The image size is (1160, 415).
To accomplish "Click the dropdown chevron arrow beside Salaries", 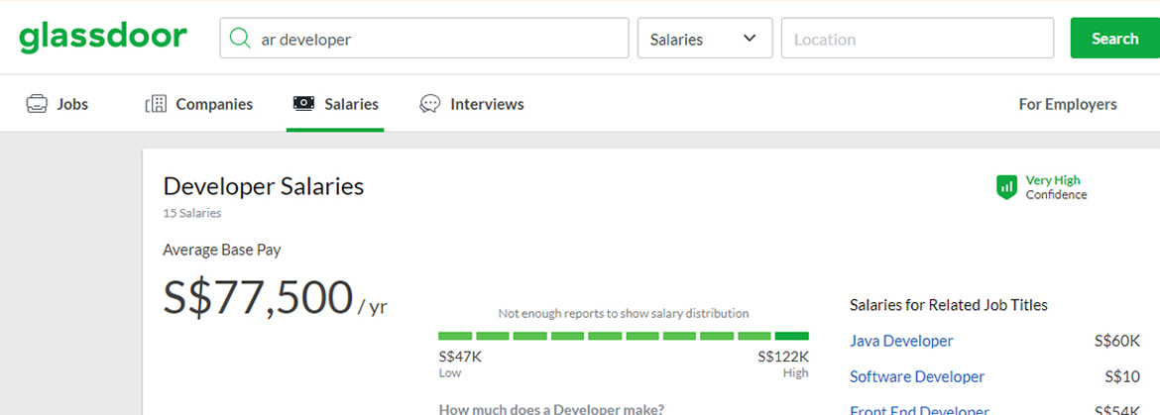I will (750, 39).
